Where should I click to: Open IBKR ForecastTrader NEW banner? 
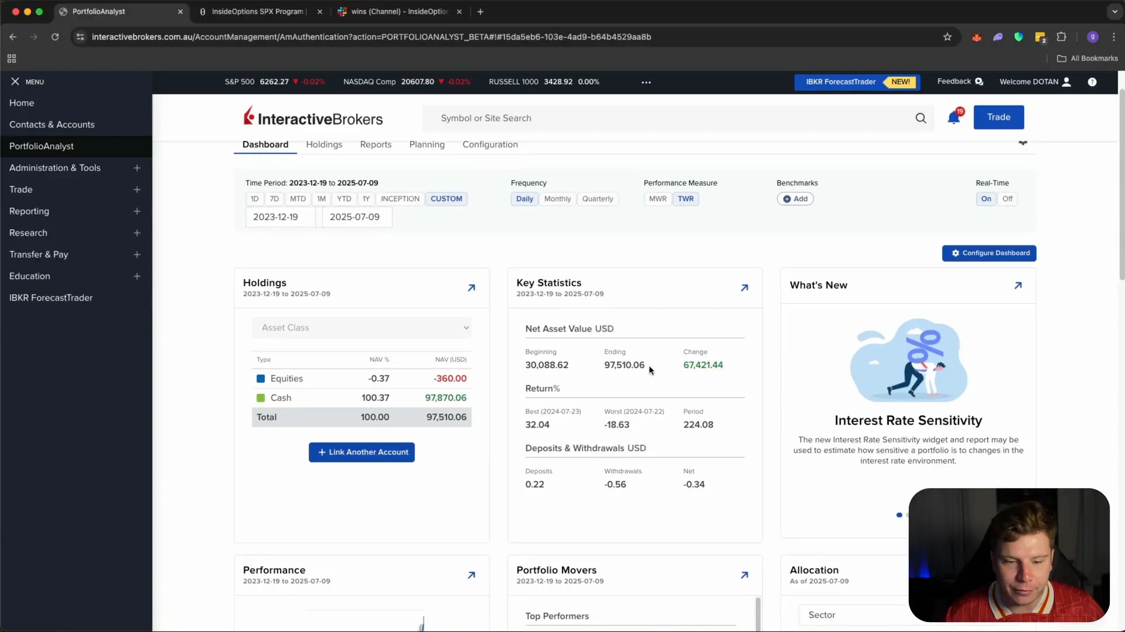coord(857,82)
